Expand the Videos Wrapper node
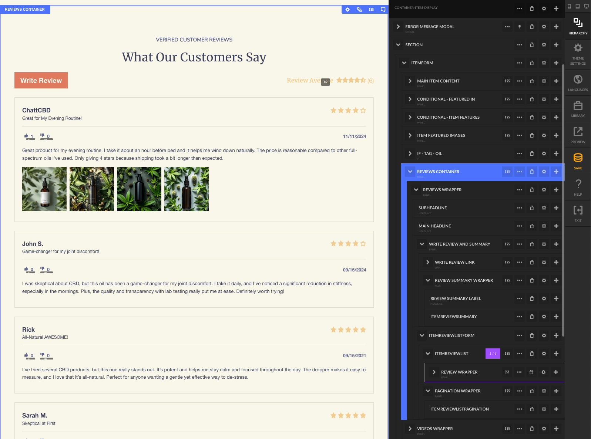This screenshot has height=439, width=591. [410, 429]
